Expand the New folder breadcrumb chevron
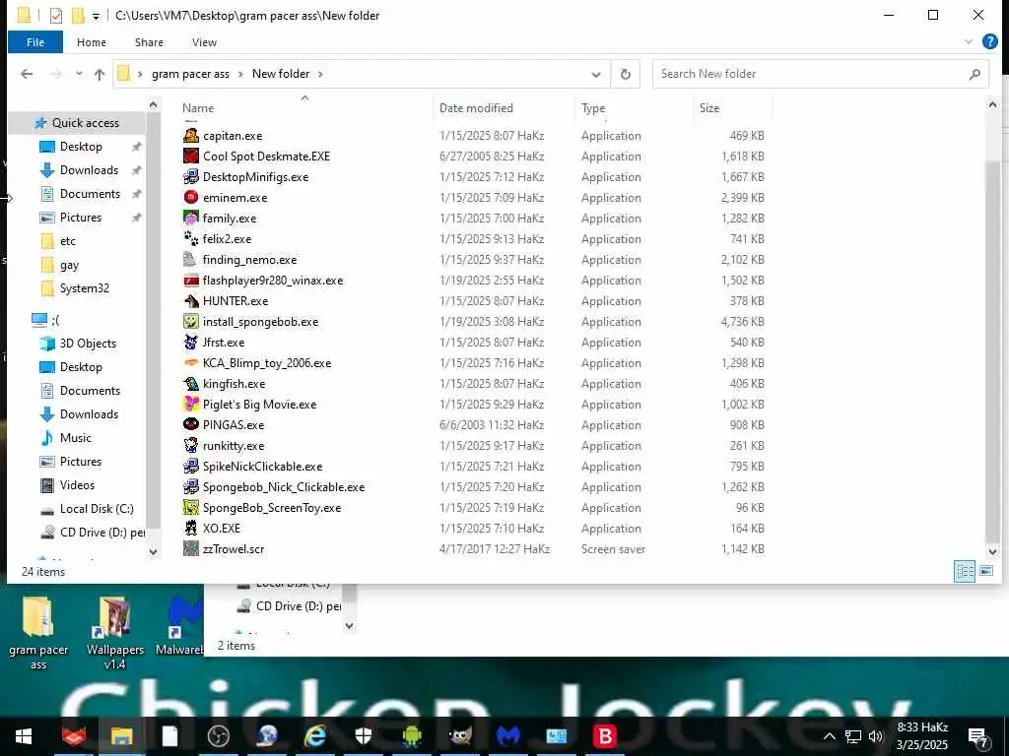This screenshot has width=1009, height=756. [x=320, y=74]
